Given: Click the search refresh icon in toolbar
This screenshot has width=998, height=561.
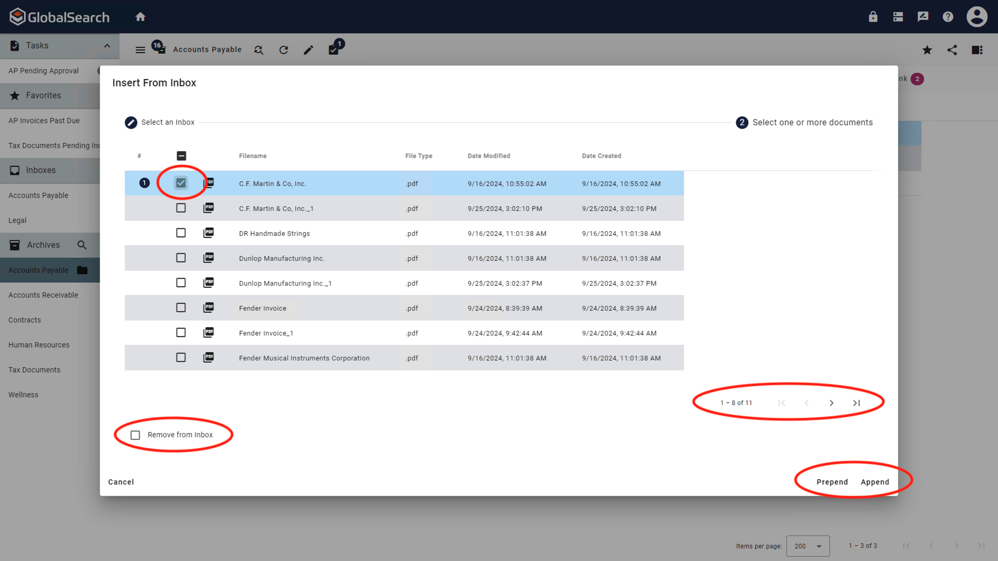Looking at the screenshot, I should click(x=258, y=50).
